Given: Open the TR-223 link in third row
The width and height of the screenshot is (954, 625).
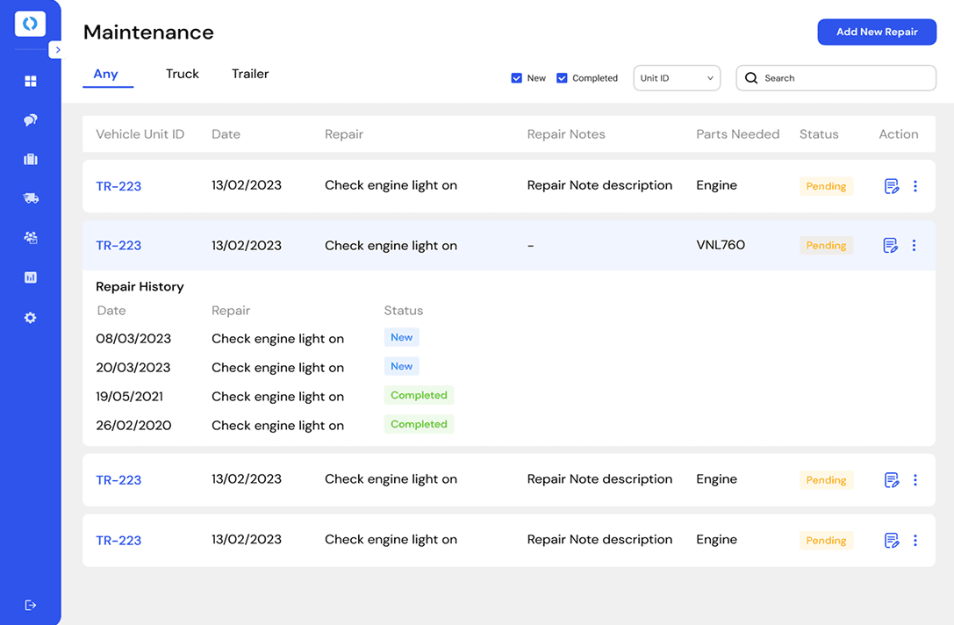Looking at the screenshot, I should (118, 480).
